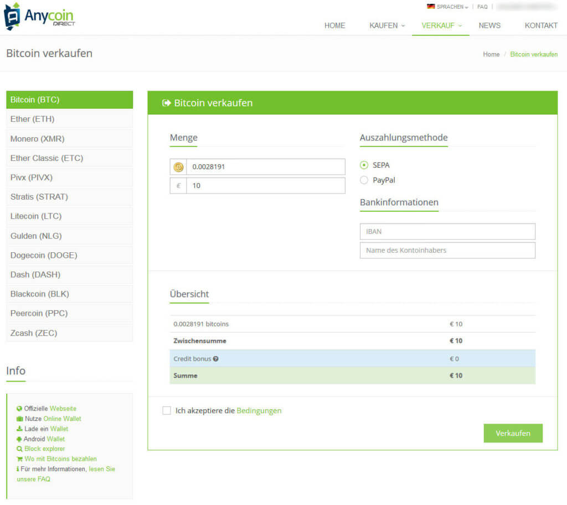
Task: Click the German flag language icon
Action: pos(431,7)
